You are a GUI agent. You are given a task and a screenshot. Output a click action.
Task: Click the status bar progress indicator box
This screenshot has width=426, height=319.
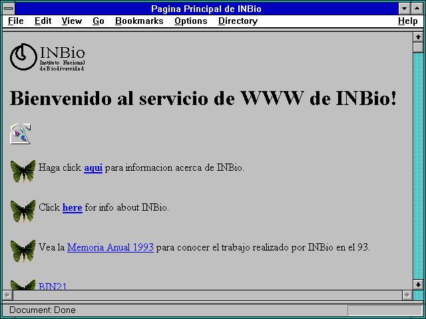(x=385, y=310)
